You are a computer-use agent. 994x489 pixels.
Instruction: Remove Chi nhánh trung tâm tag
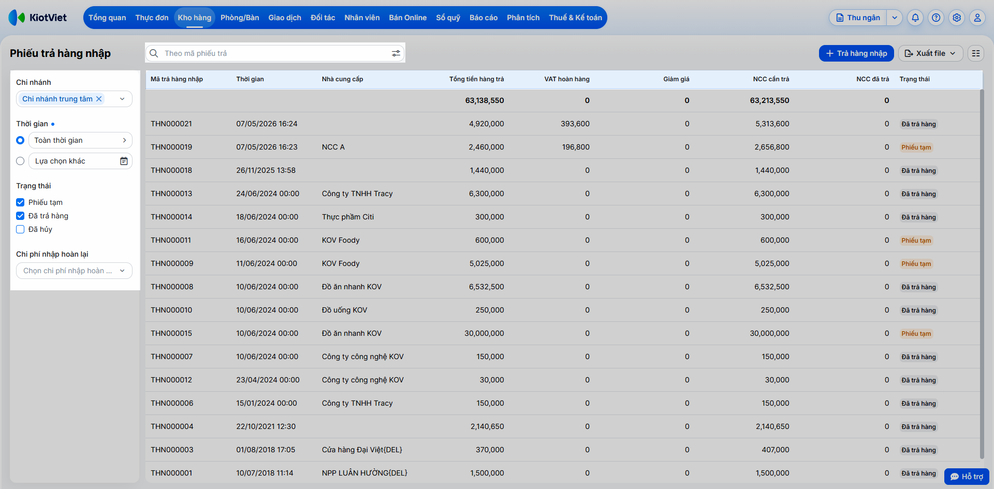99,99
